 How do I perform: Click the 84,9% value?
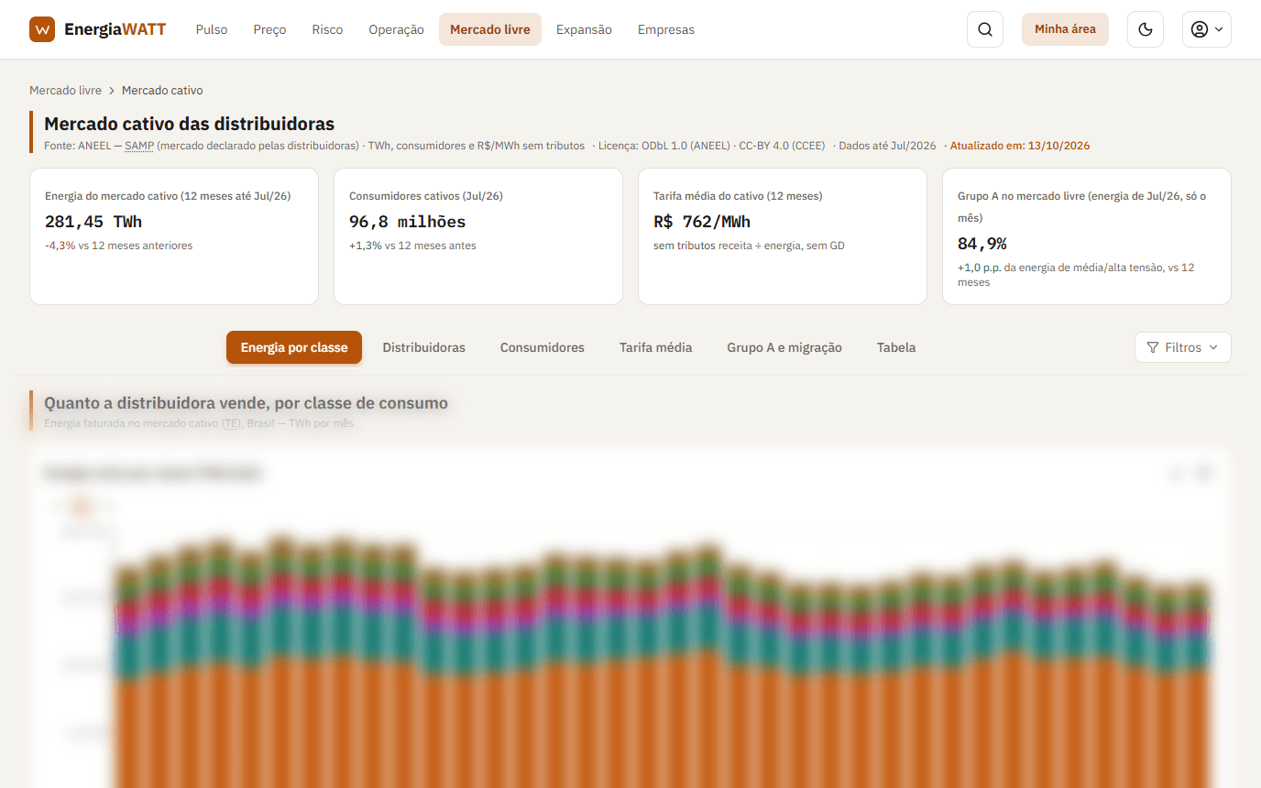[982, 244]
